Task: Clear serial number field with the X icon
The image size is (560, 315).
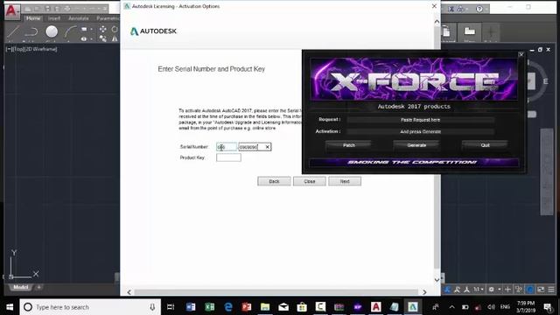Action: 267,147
